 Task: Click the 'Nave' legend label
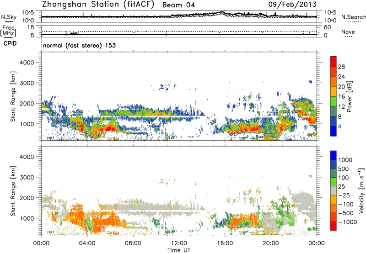click(x=348, y=32)
